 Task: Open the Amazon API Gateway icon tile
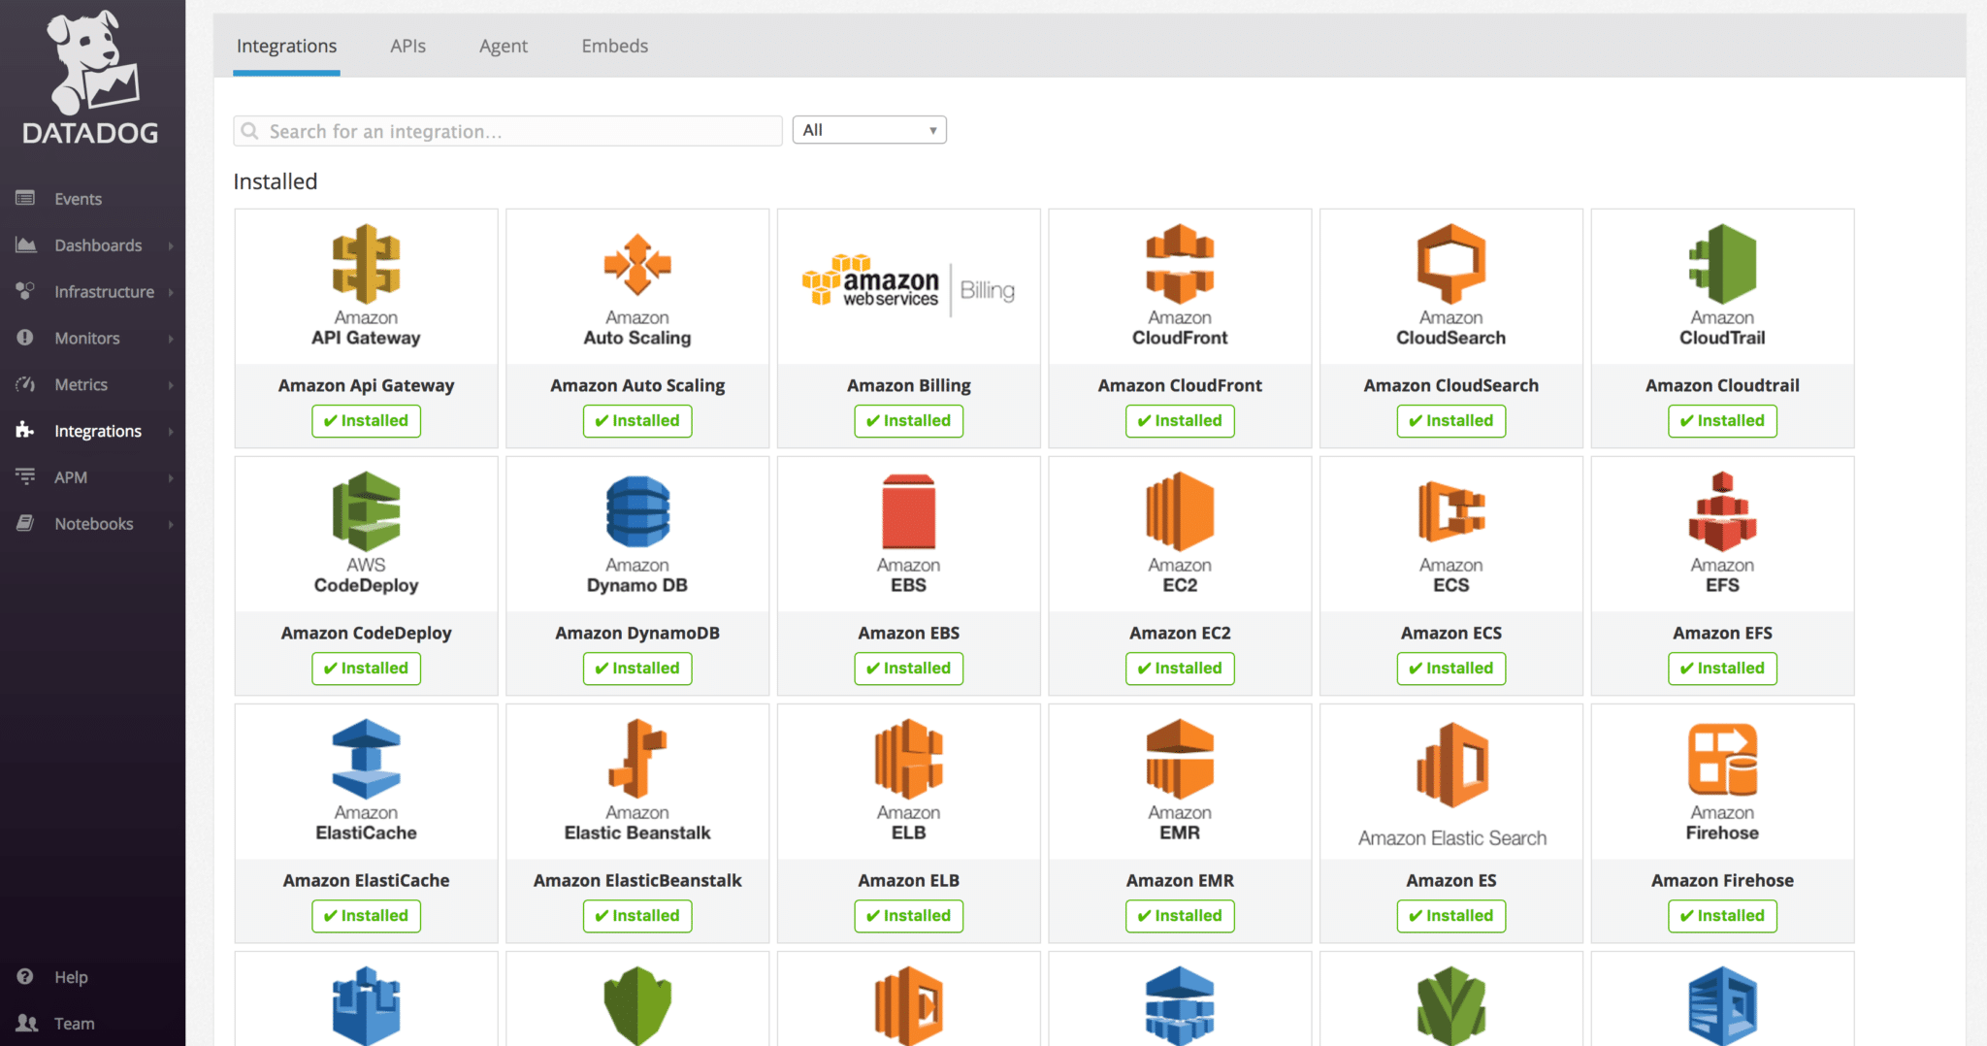(x=366, y=265)
